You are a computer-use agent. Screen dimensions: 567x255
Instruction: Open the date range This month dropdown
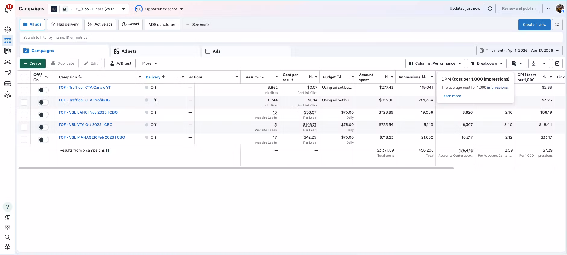519,51
